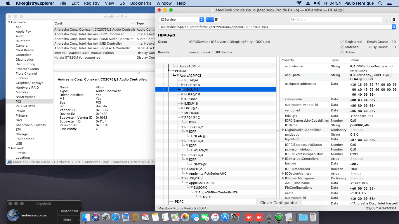Screen dimensions: 399x224
Task: Open System Preferences gear in Dock
Action: click(x=235, y=217)
